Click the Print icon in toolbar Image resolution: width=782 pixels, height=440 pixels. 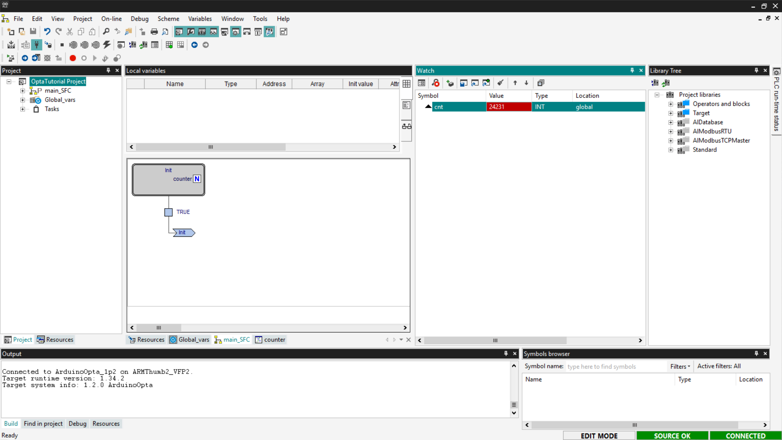point(154,32)
